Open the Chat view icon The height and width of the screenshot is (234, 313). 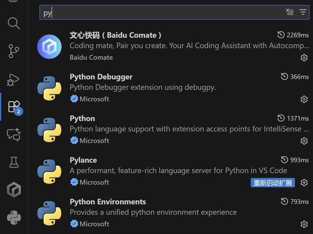pos(14,134)
